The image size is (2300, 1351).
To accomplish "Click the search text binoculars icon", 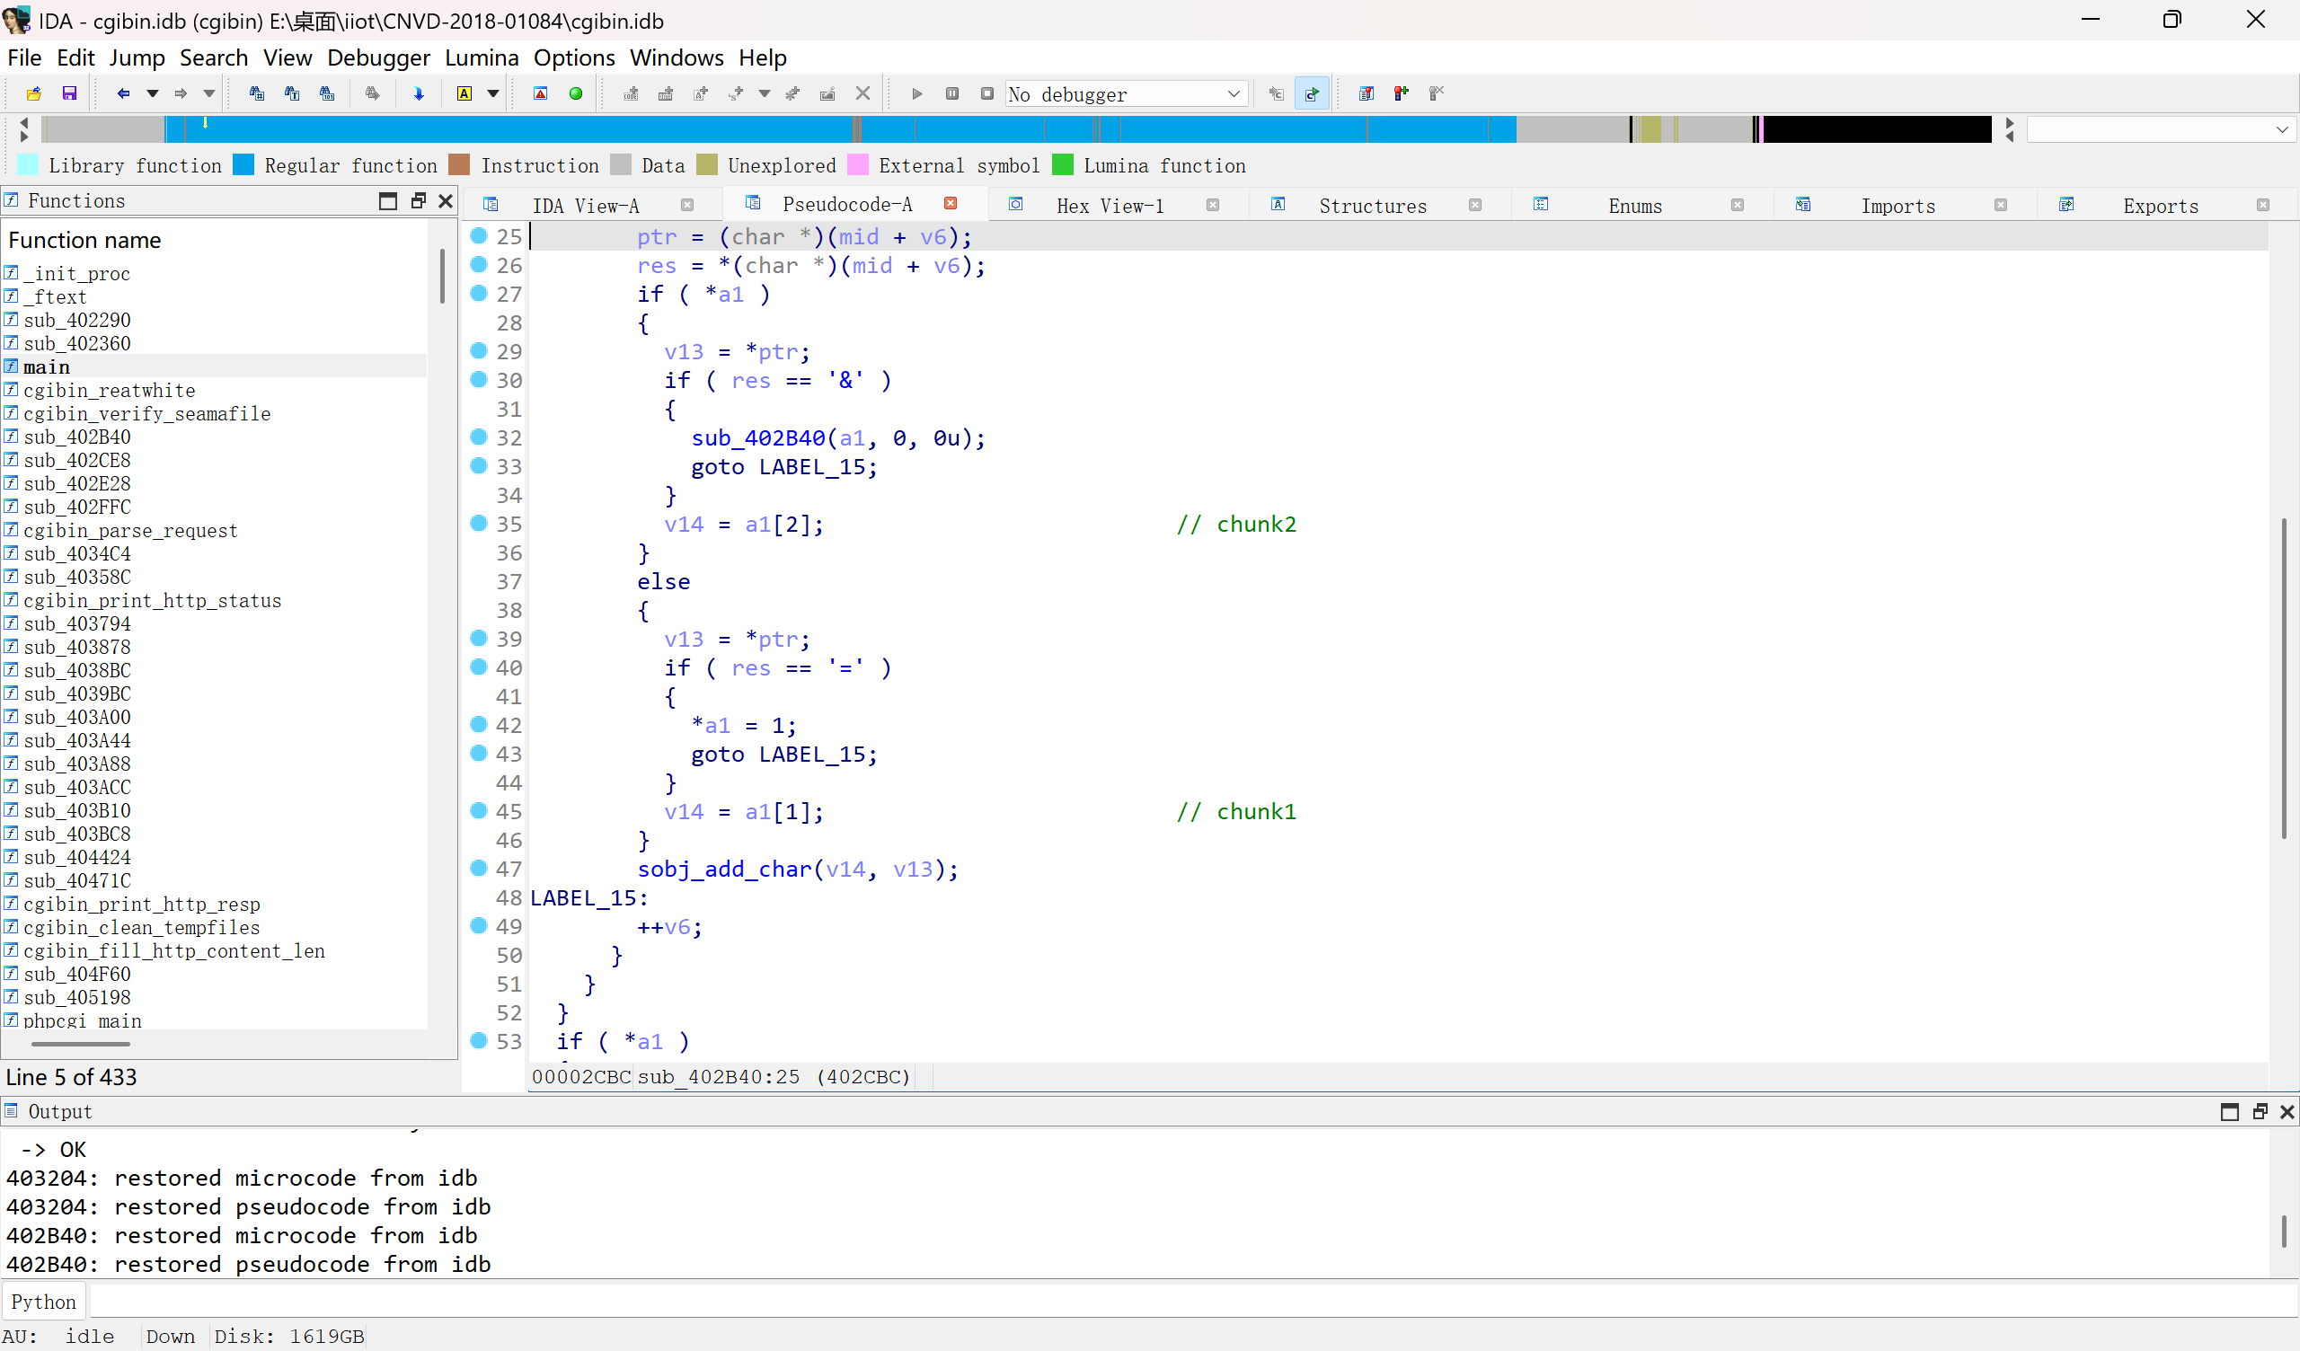I will [x=292, y=93].
